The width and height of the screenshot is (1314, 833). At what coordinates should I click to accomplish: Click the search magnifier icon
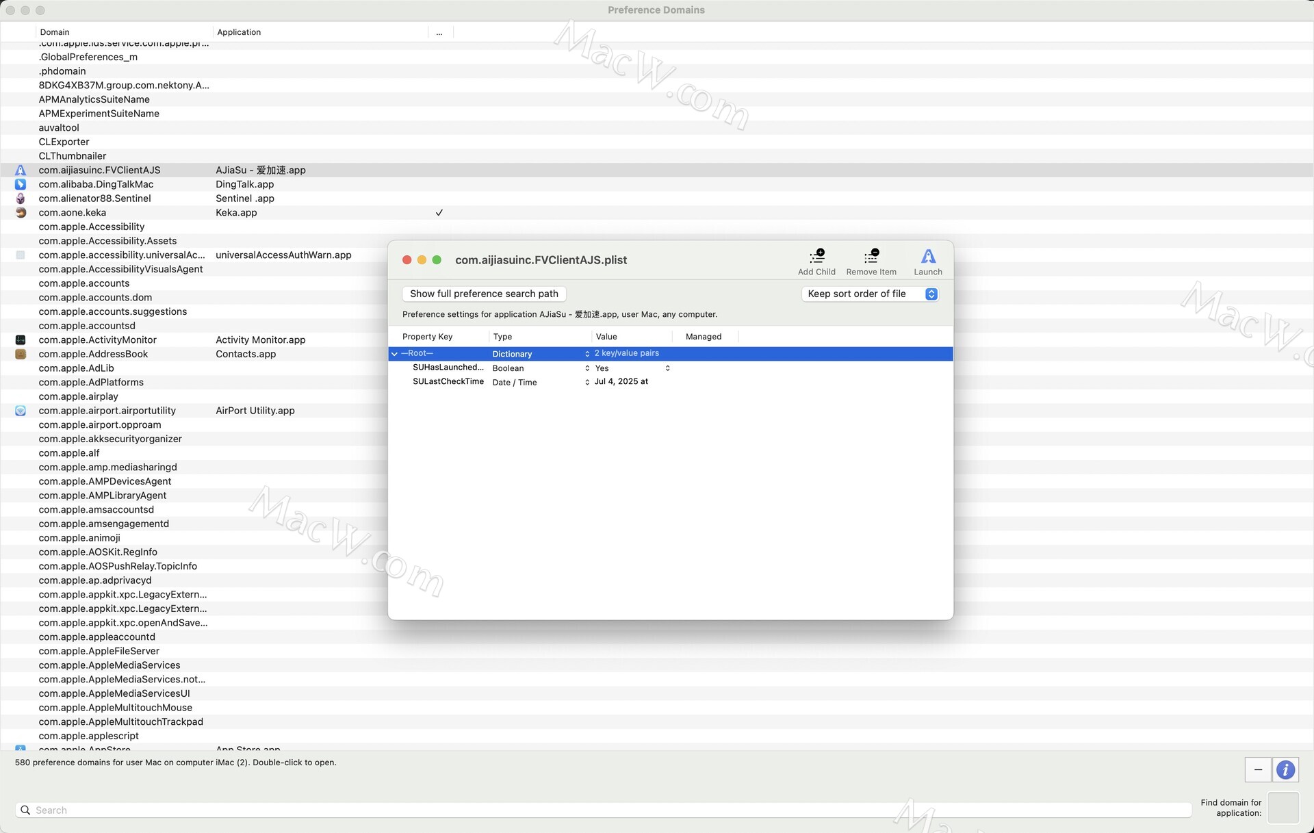pos(25,810)
